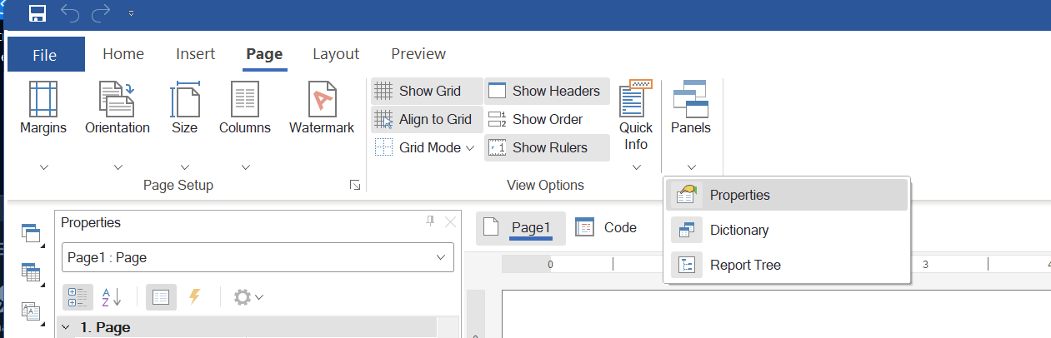Expand the Margins dropdown arrow

click(x=43, y=167)
